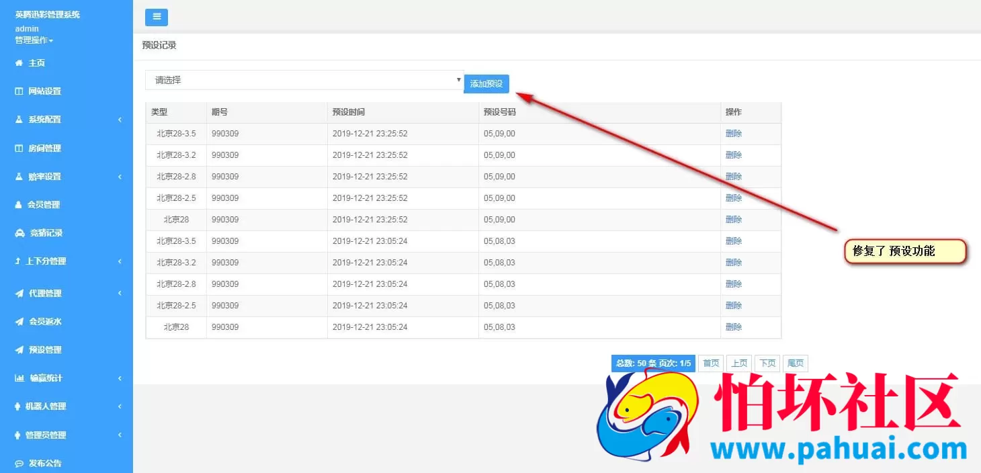Delete the first 北京28-3.5 preset row
The height and width of the screenshot is (473, 981).
point(733,134)
